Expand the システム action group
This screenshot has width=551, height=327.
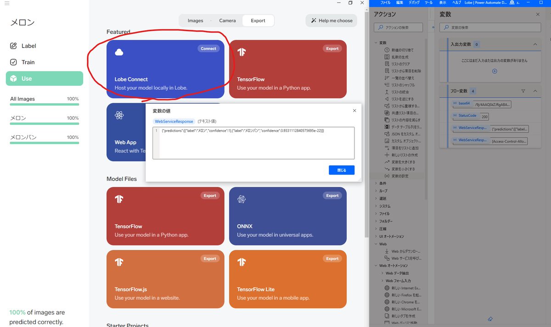376,206
